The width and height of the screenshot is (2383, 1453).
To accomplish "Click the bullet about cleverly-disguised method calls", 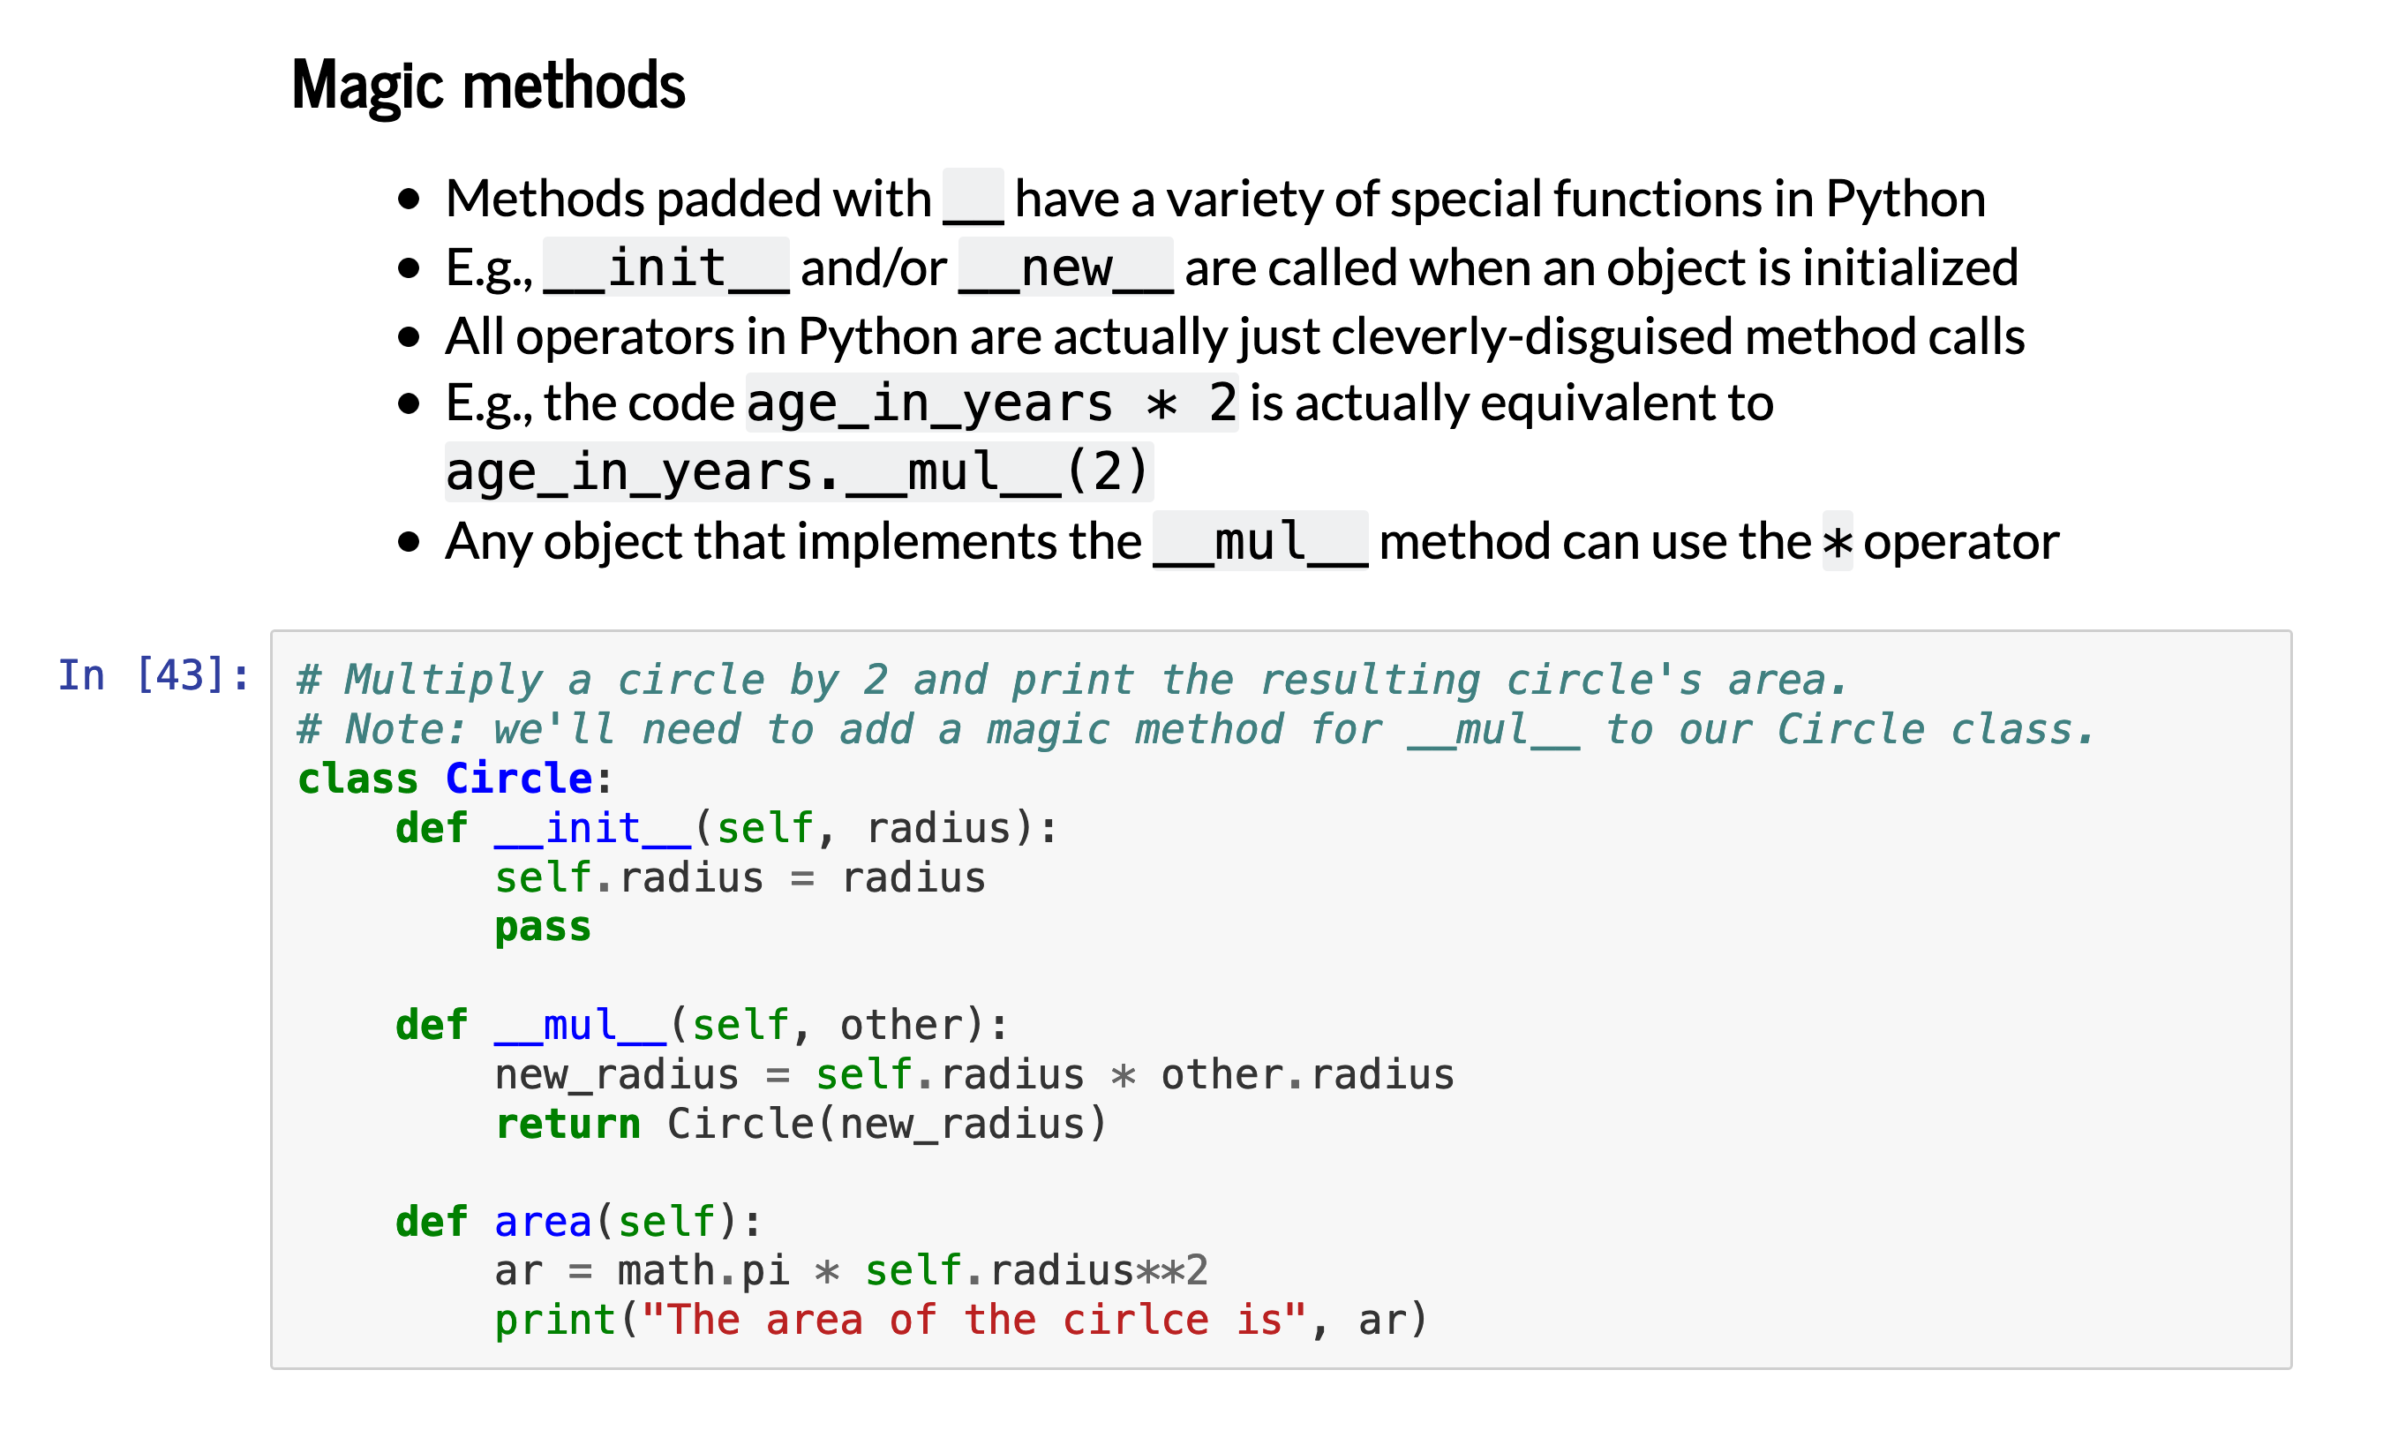I will point(1234,336).
